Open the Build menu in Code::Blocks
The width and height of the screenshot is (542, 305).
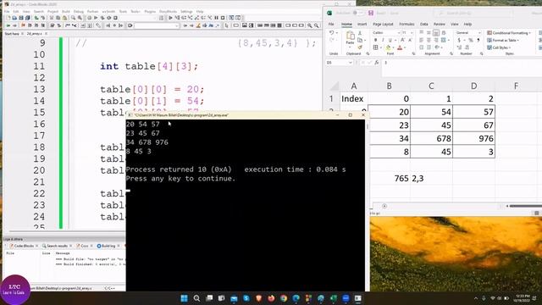point(65,11)
